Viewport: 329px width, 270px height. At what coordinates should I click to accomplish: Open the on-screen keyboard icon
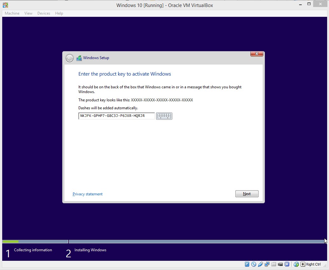[x=164, y=116]
